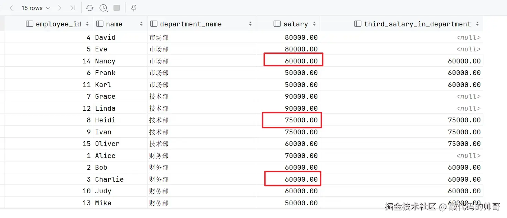Go to the previous page of rows
507x218 pixels.
(x=11, y=8)
